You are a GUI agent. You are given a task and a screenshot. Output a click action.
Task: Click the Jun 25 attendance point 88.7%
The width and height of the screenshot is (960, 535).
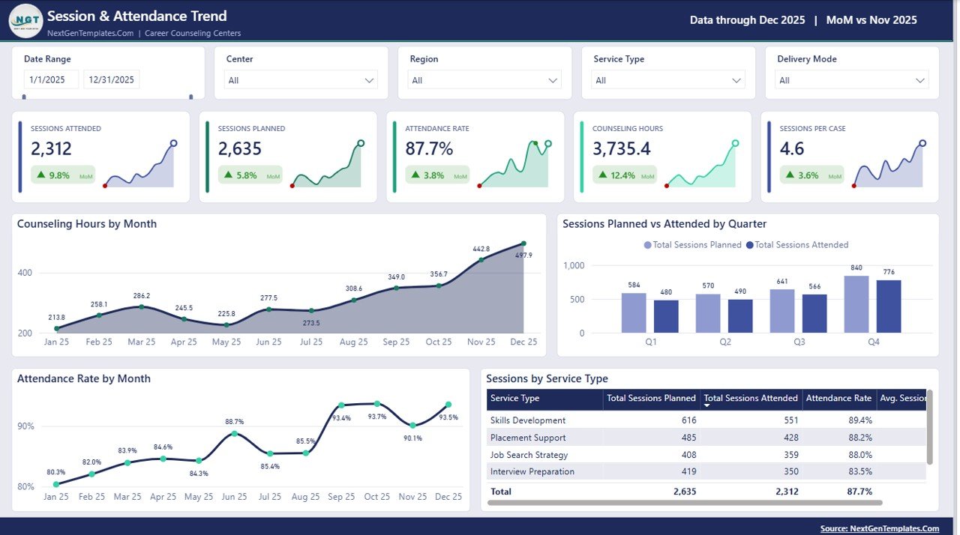235,434
